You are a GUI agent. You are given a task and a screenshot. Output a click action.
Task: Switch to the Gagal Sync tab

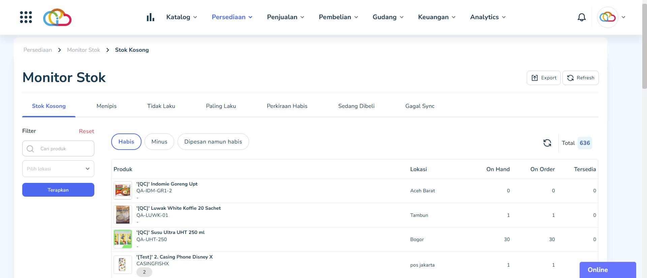420,106
